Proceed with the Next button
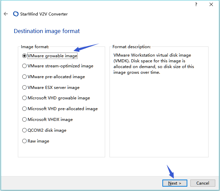Image resolution: width=220 pixels, height=191 pixels. tap(175, 183)
